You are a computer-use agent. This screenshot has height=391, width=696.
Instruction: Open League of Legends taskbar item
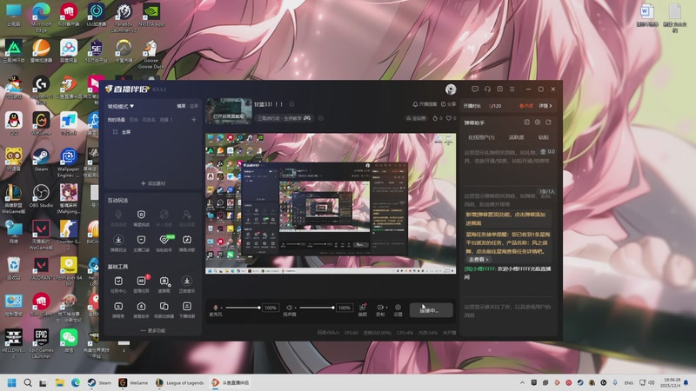[x=180, y=382]
